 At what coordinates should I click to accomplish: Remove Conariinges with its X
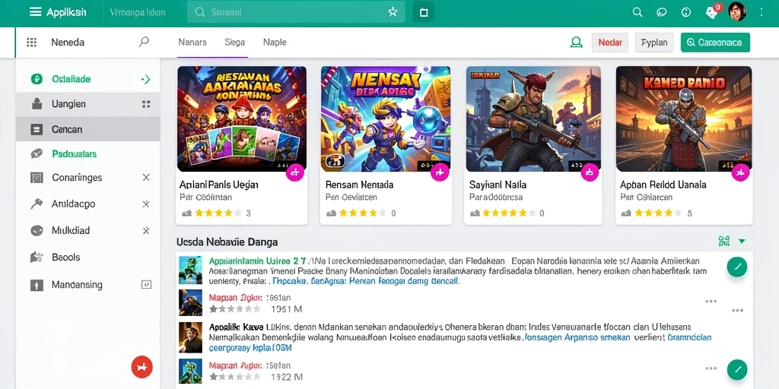point(146,177)
